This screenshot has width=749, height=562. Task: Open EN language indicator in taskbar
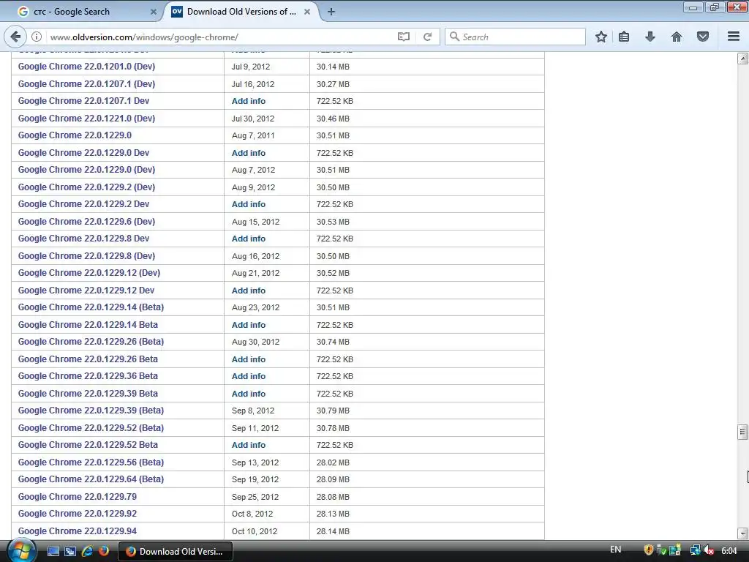(616, 550)
